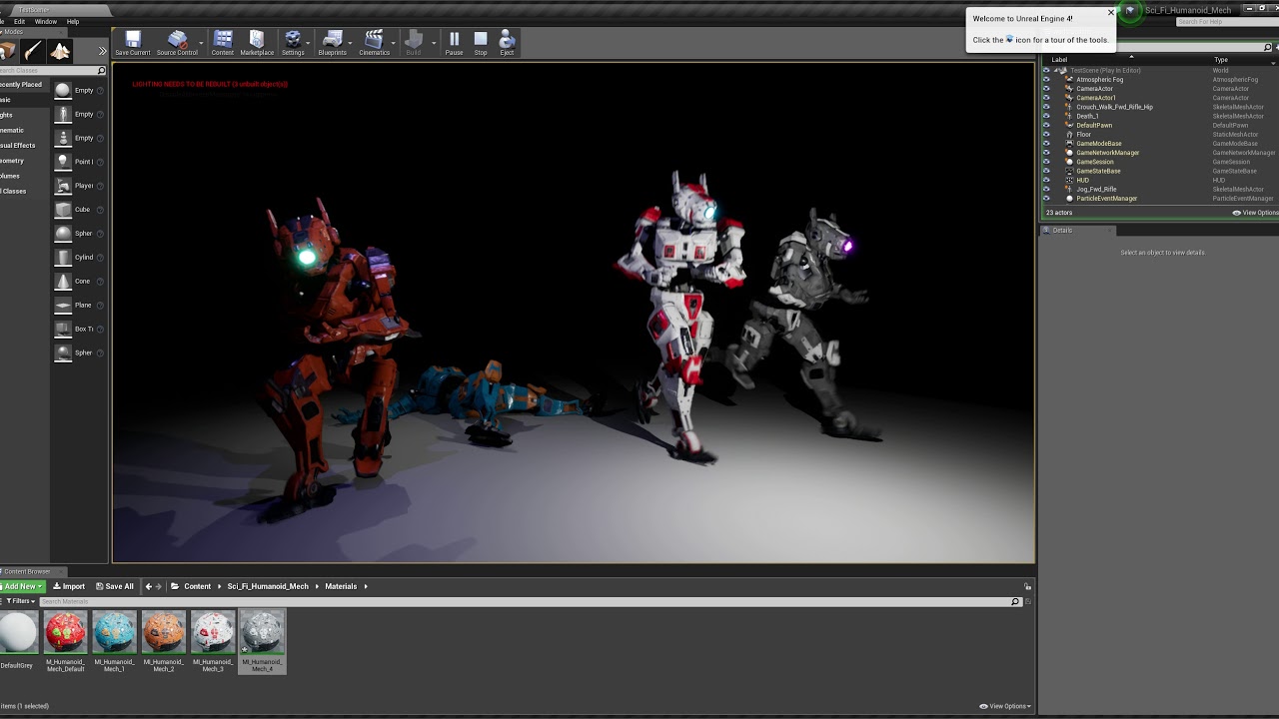
Task: Click the navigate back arrow in Content Browser
Action: [x=149, y=586]
